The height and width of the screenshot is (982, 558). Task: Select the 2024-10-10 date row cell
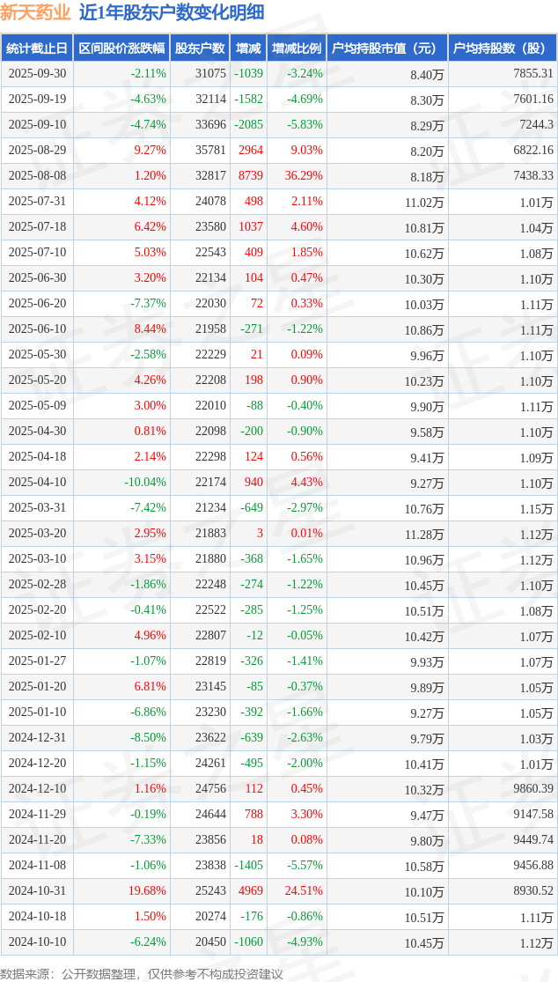[x=36, y=942]
